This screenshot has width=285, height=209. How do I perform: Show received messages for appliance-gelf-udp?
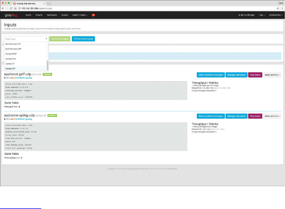[211, 75]
